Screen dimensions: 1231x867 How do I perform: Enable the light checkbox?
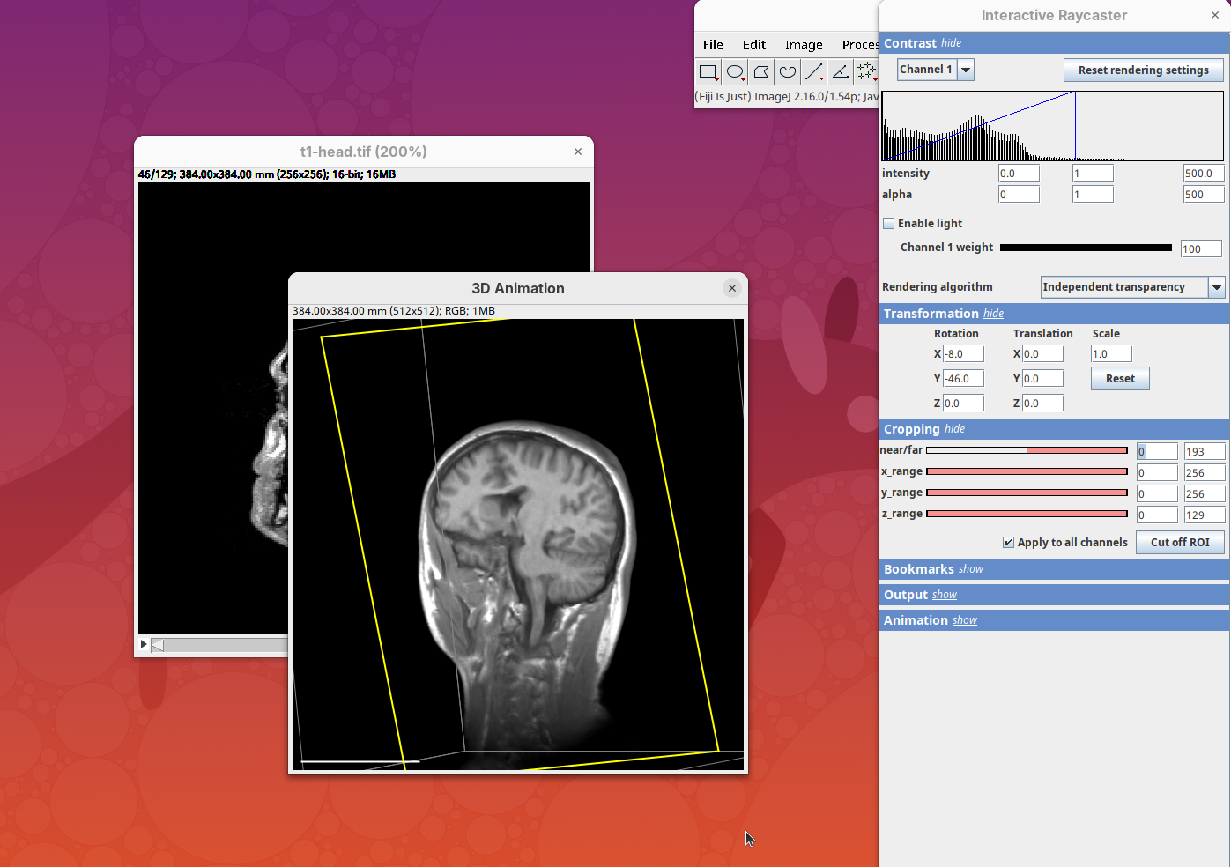click(889, 224)
